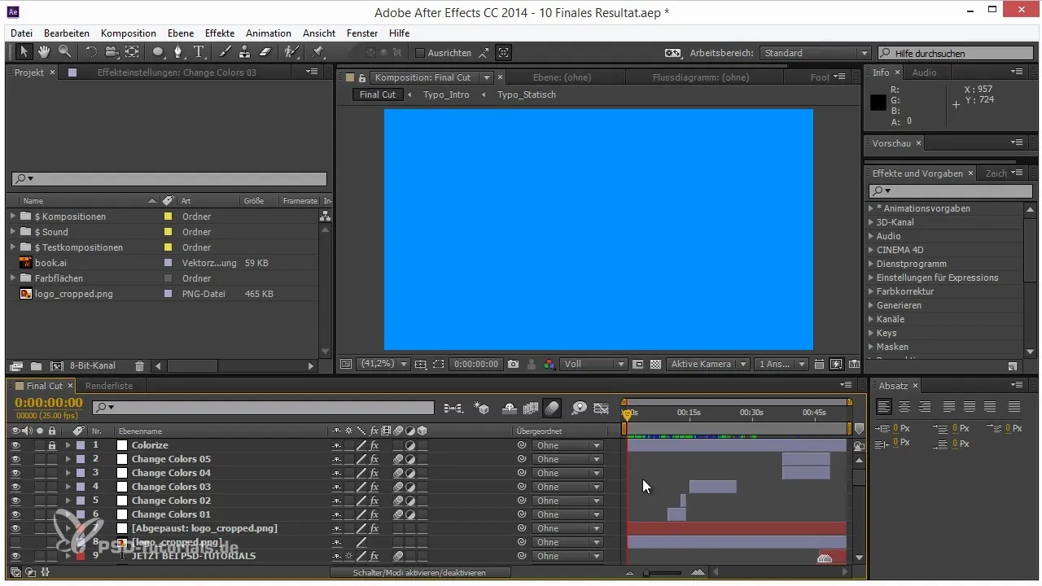Select the Unified Camera tool
The width and height of the screenshot is (1042, 586).
111,52
